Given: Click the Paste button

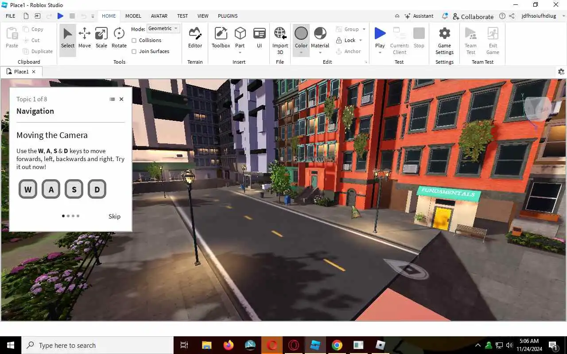Looking at the screenshot, I should [x=12, y=38].
